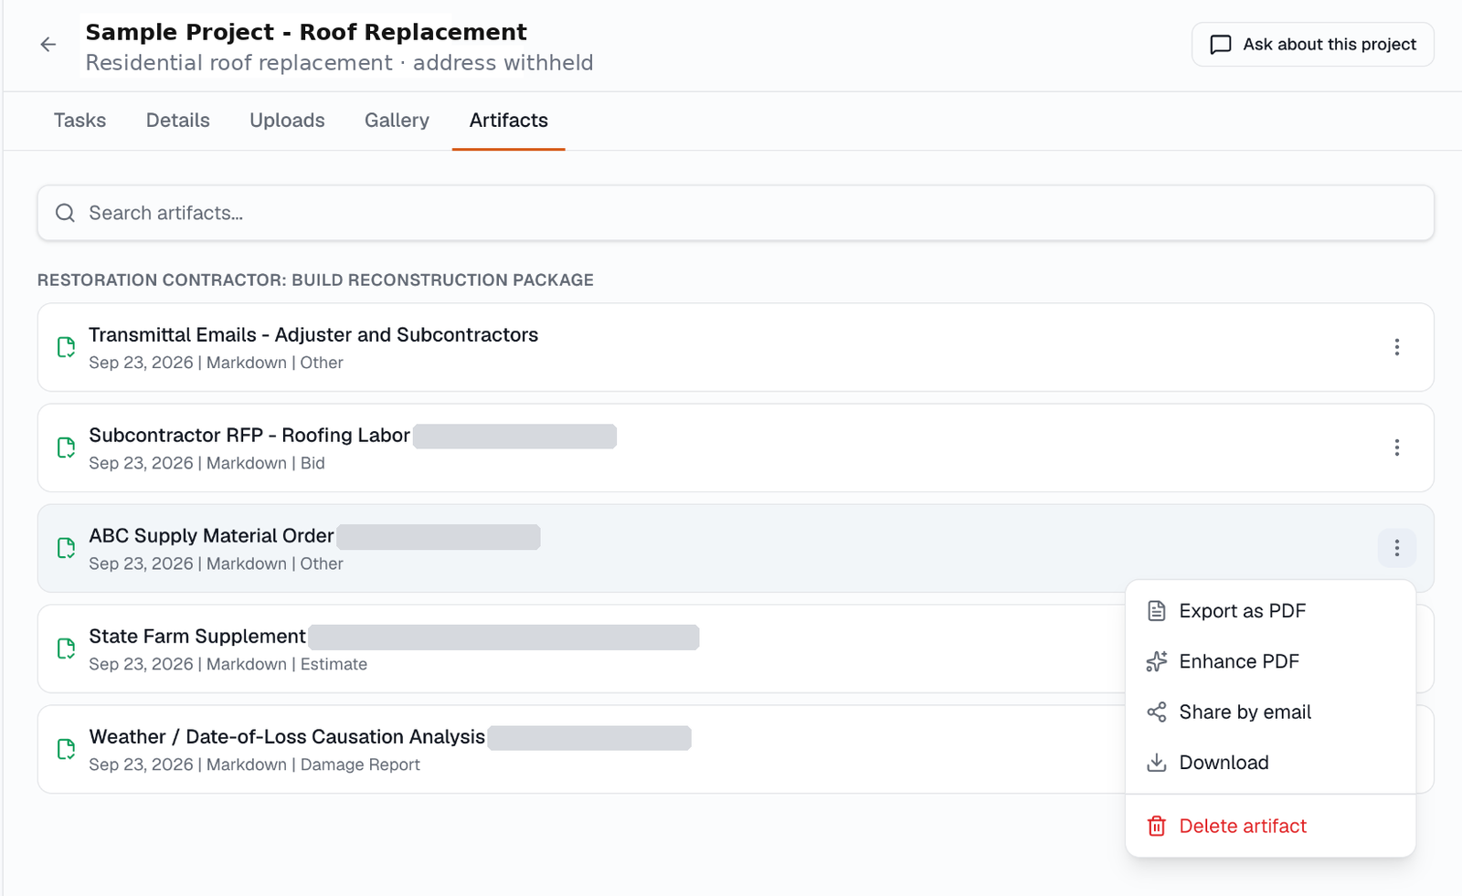This screenshot has width=1462, height=896.
Task: Switch to the Tasks tab
Action: pyautogui.click(x=79, y=121)
